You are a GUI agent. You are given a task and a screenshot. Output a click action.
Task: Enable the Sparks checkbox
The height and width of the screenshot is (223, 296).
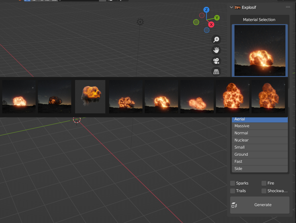(x=232, y=183)
